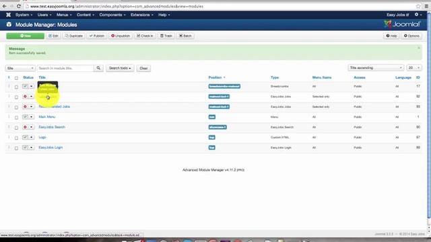Screen dimensions: 431x242
Task: Open the Content menu
Action: 86,15
